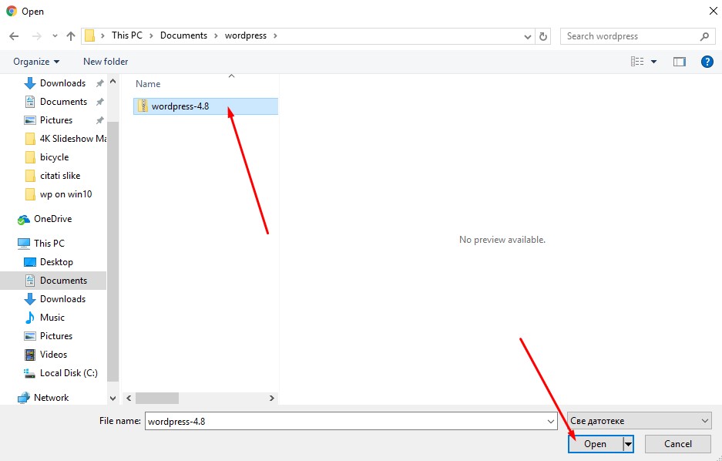Cancel the Open dialog

click(x=678, y=444)
